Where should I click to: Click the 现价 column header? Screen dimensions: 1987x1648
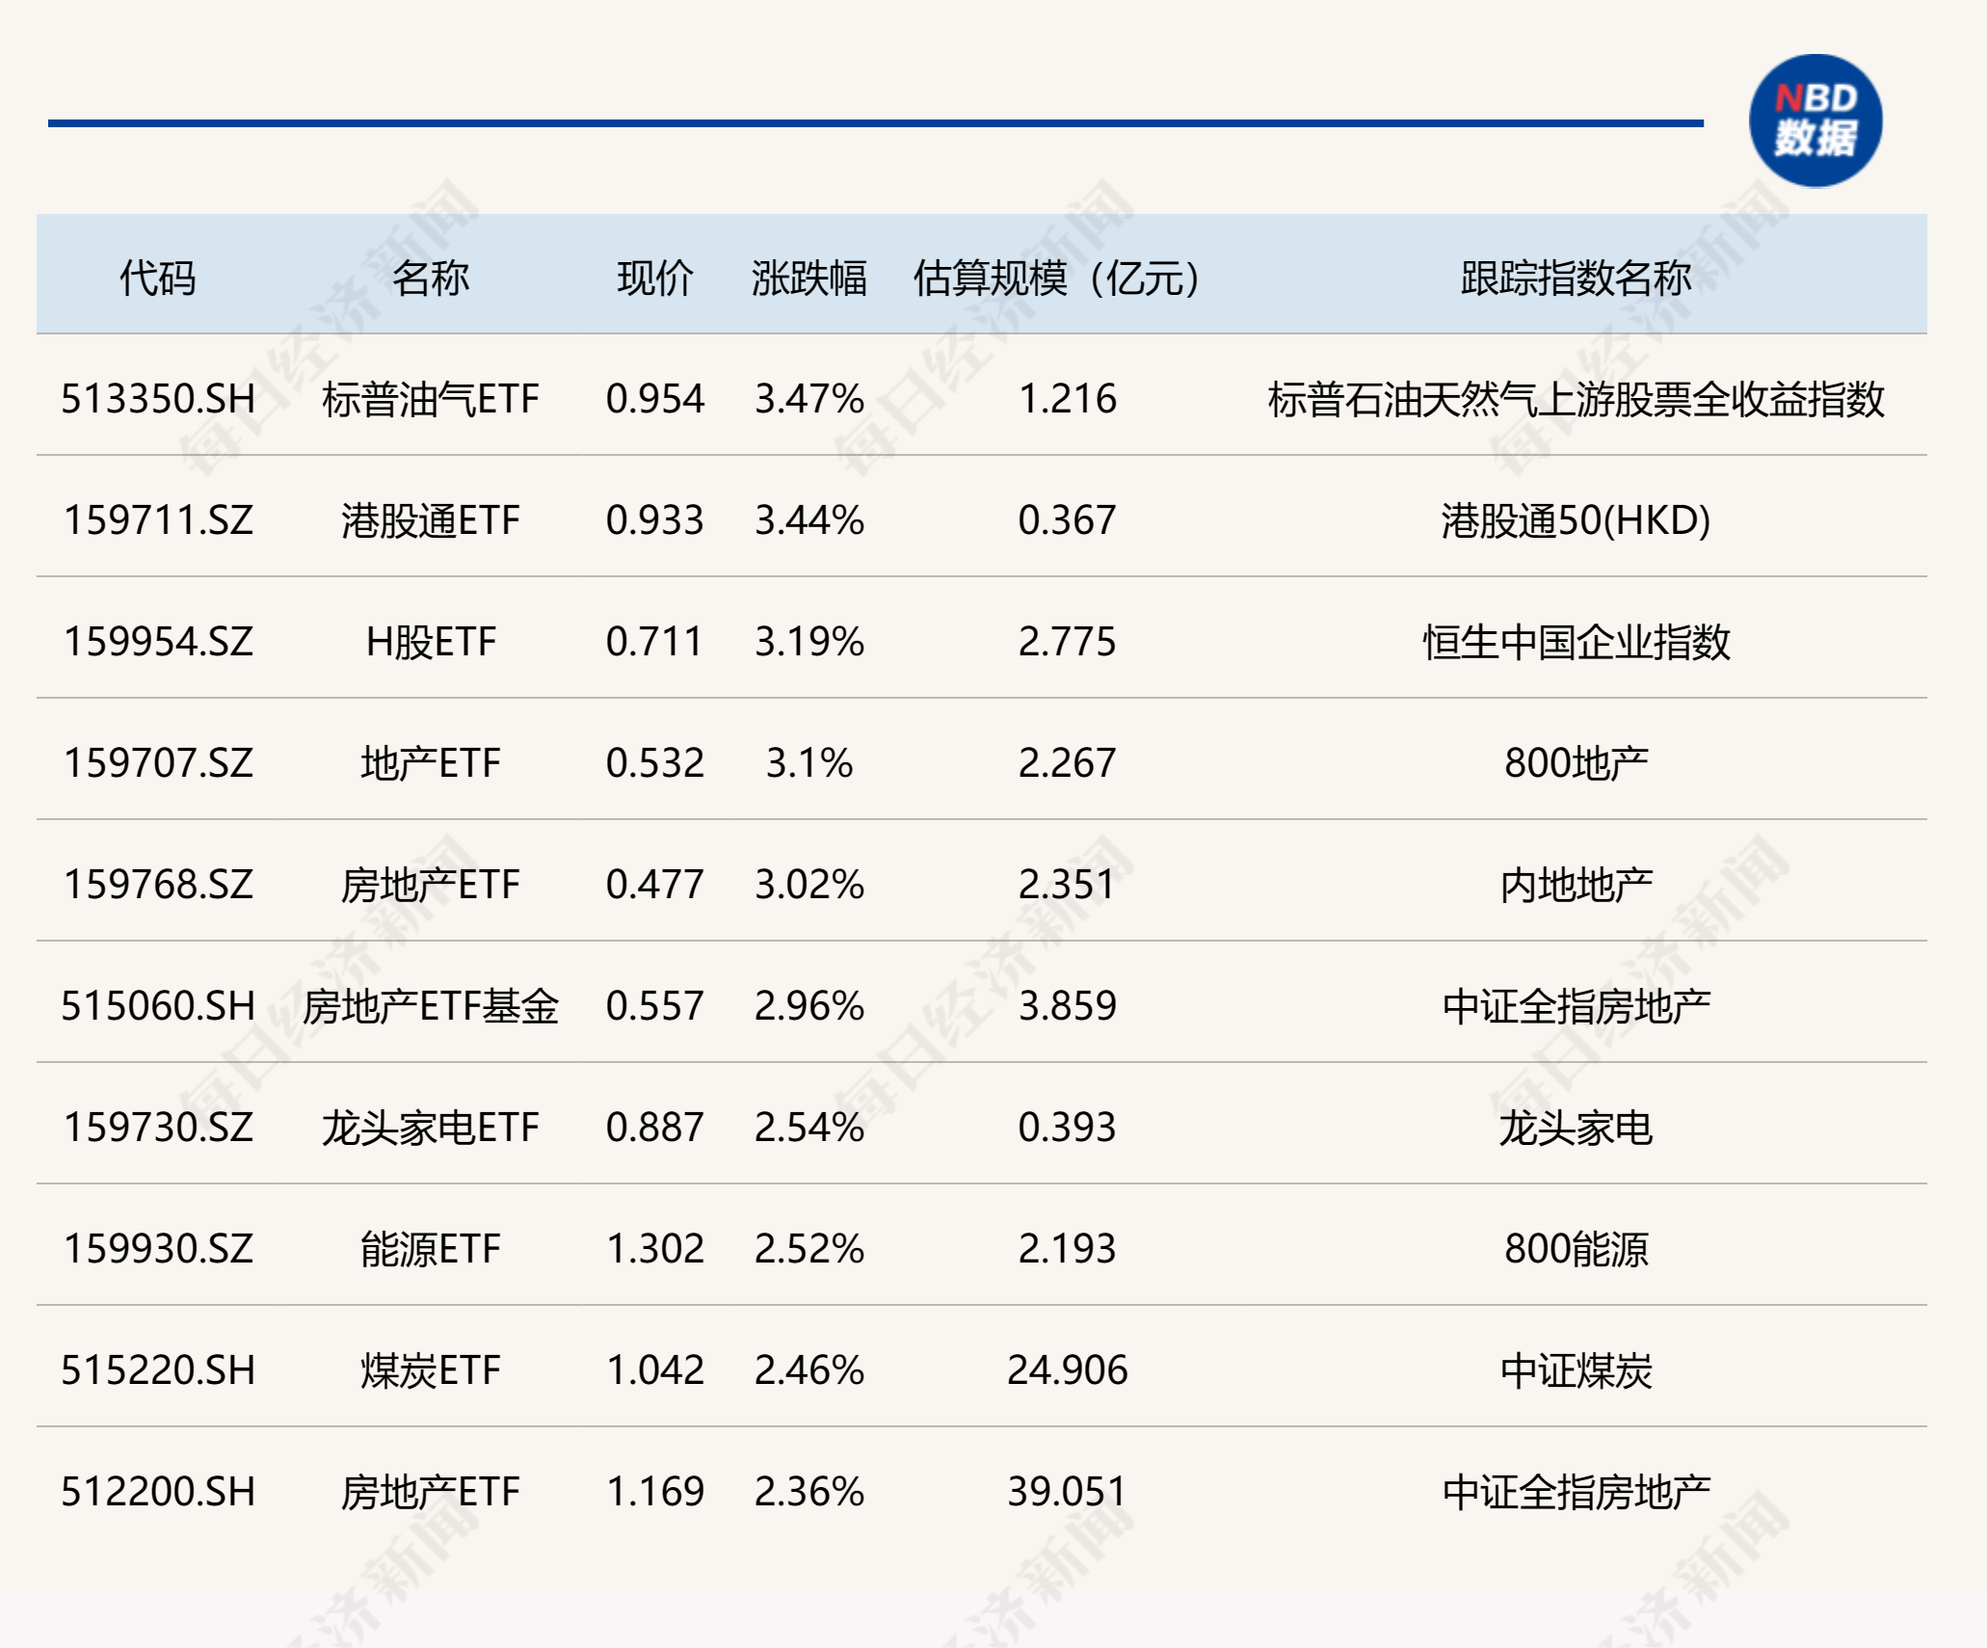[x=655, y=279]
